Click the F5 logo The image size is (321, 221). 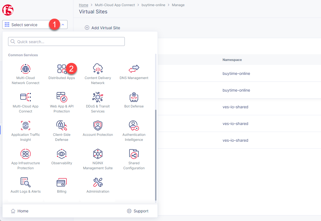pos(8,10)
